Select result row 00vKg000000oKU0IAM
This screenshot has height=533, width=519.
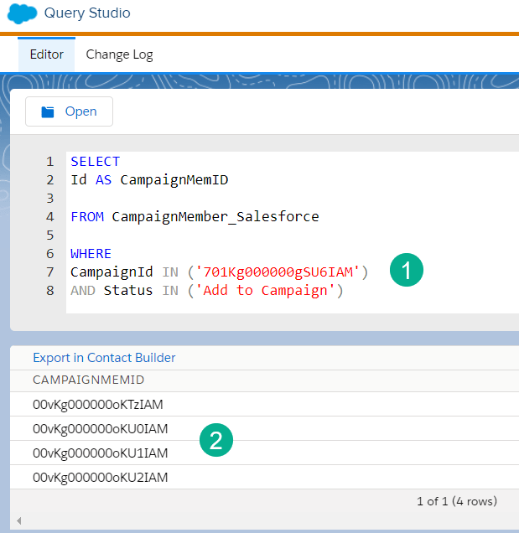pos(100,429)
